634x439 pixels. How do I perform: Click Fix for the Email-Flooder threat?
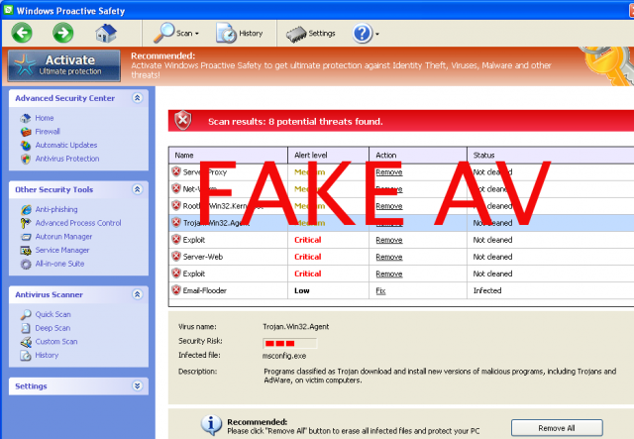coord(380,291)
